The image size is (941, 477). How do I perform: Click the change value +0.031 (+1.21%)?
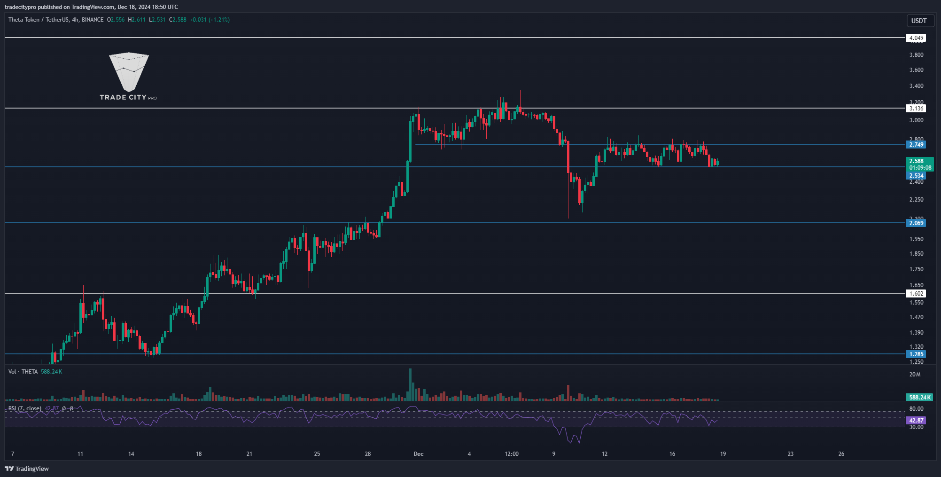pyautogui.click(x=210, y=20)
